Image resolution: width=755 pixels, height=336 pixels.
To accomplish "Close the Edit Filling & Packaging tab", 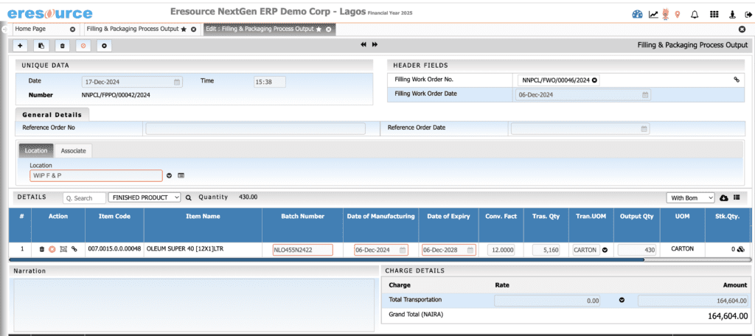I will [330, 29].
